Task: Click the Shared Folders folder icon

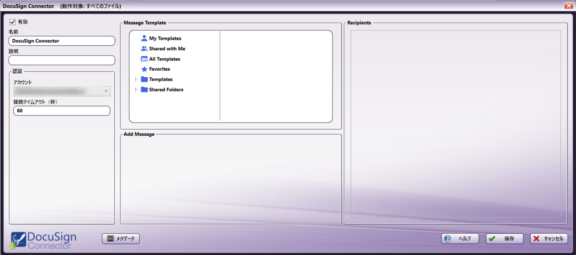Action: 144,89
